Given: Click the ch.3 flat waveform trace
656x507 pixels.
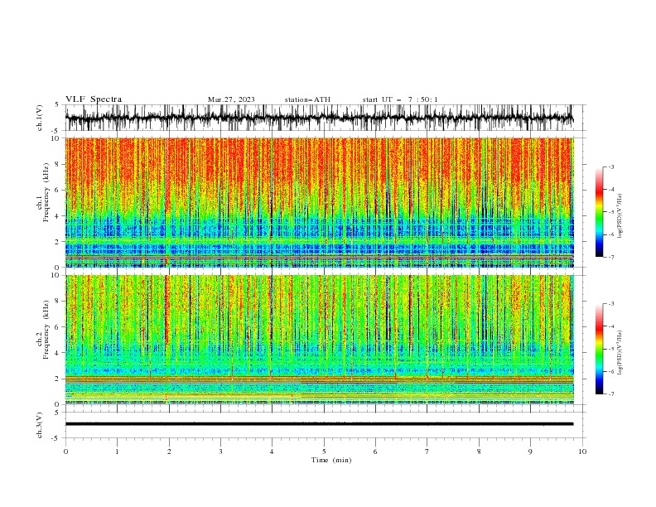Looking at the screenshot, I should [x=319, y=424].
